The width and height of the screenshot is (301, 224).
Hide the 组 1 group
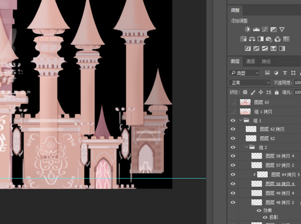click(x=233, y=121)
